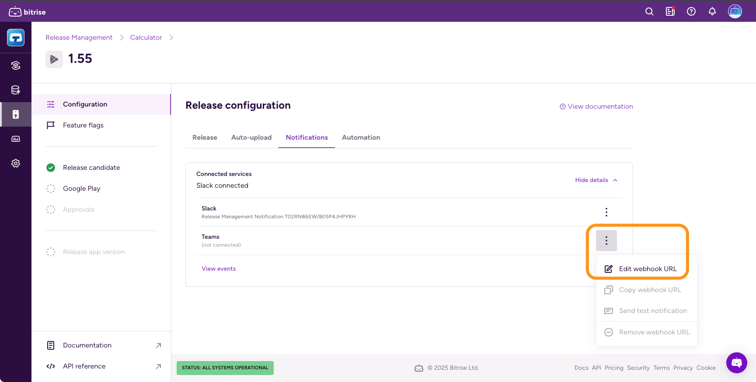This screenshot has width=756, height=382.
Task: Open the Release candidate stage
Action: (101, 168)
